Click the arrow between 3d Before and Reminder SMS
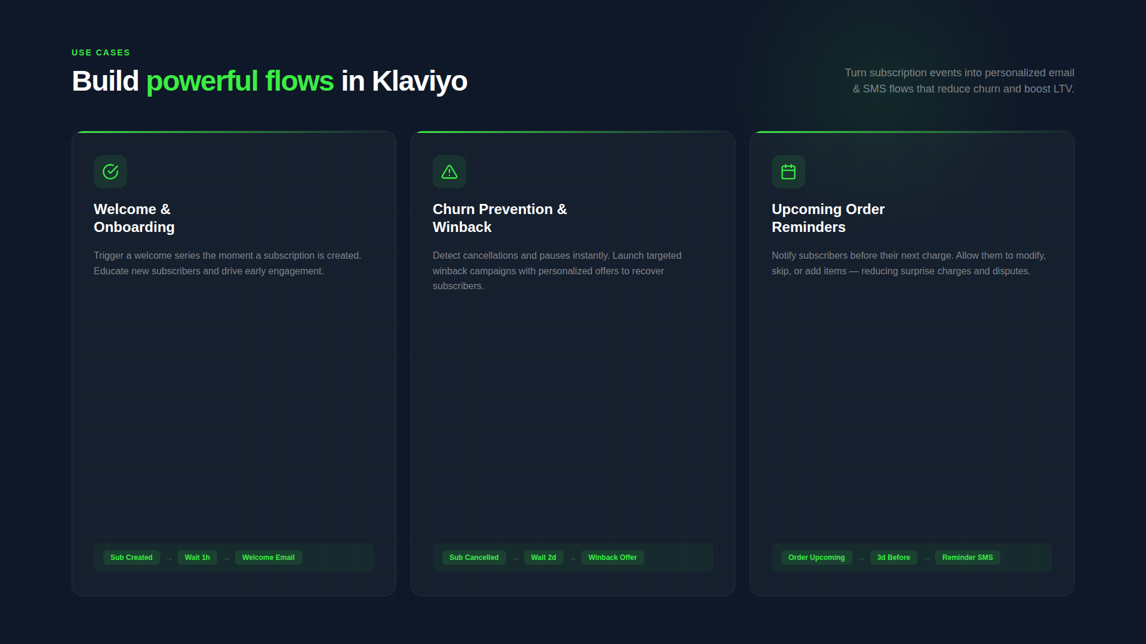1146x644 pixels. pos(926,559)
